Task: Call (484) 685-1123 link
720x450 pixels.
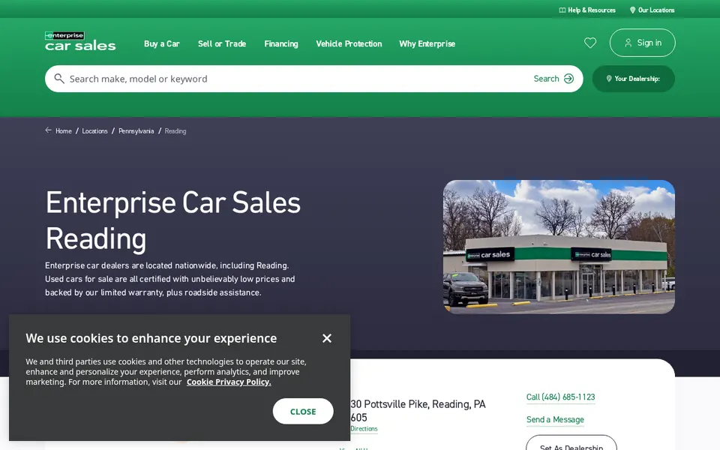Action: (x=561, y=397)
